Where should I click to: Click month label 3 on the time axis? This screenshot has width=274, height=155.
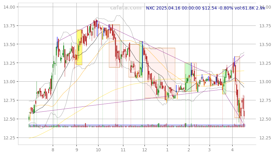pyautogui.click(x=210, y=150)
